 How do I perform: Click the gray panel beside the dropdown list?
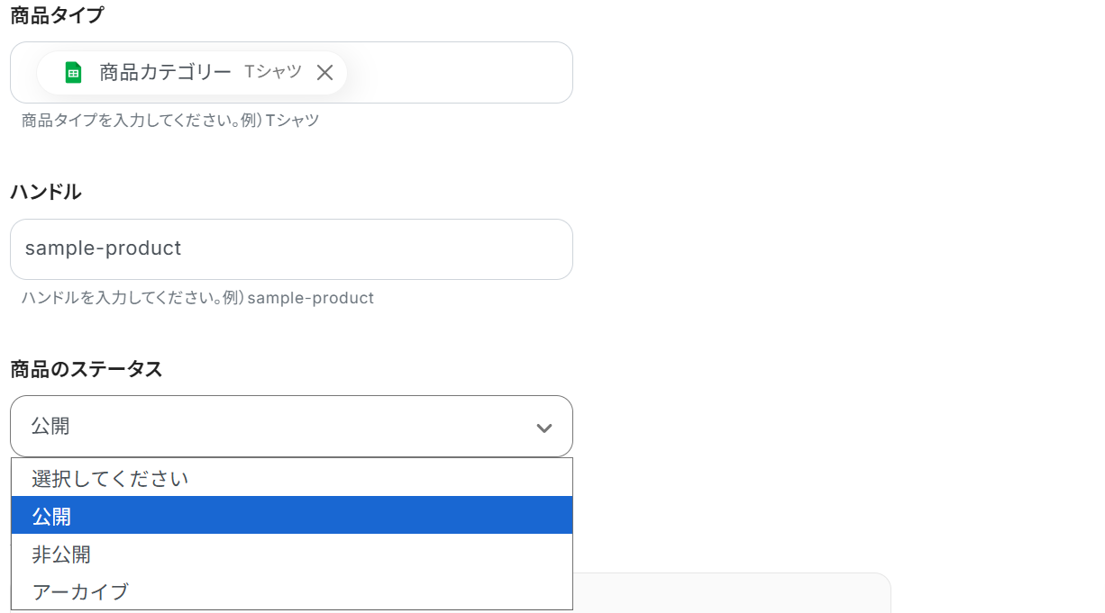click(x=730, y=592)
